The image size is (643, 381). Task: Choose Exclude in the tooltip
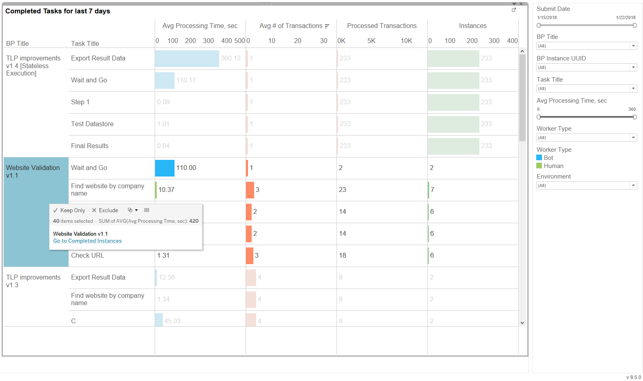pyautogui.click(x=105, y=210)
